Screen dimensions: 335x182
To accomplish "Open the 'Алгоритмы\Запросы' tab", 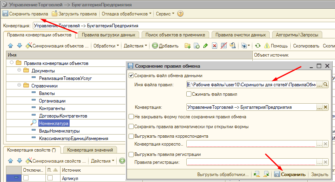I will click(297, 35).
